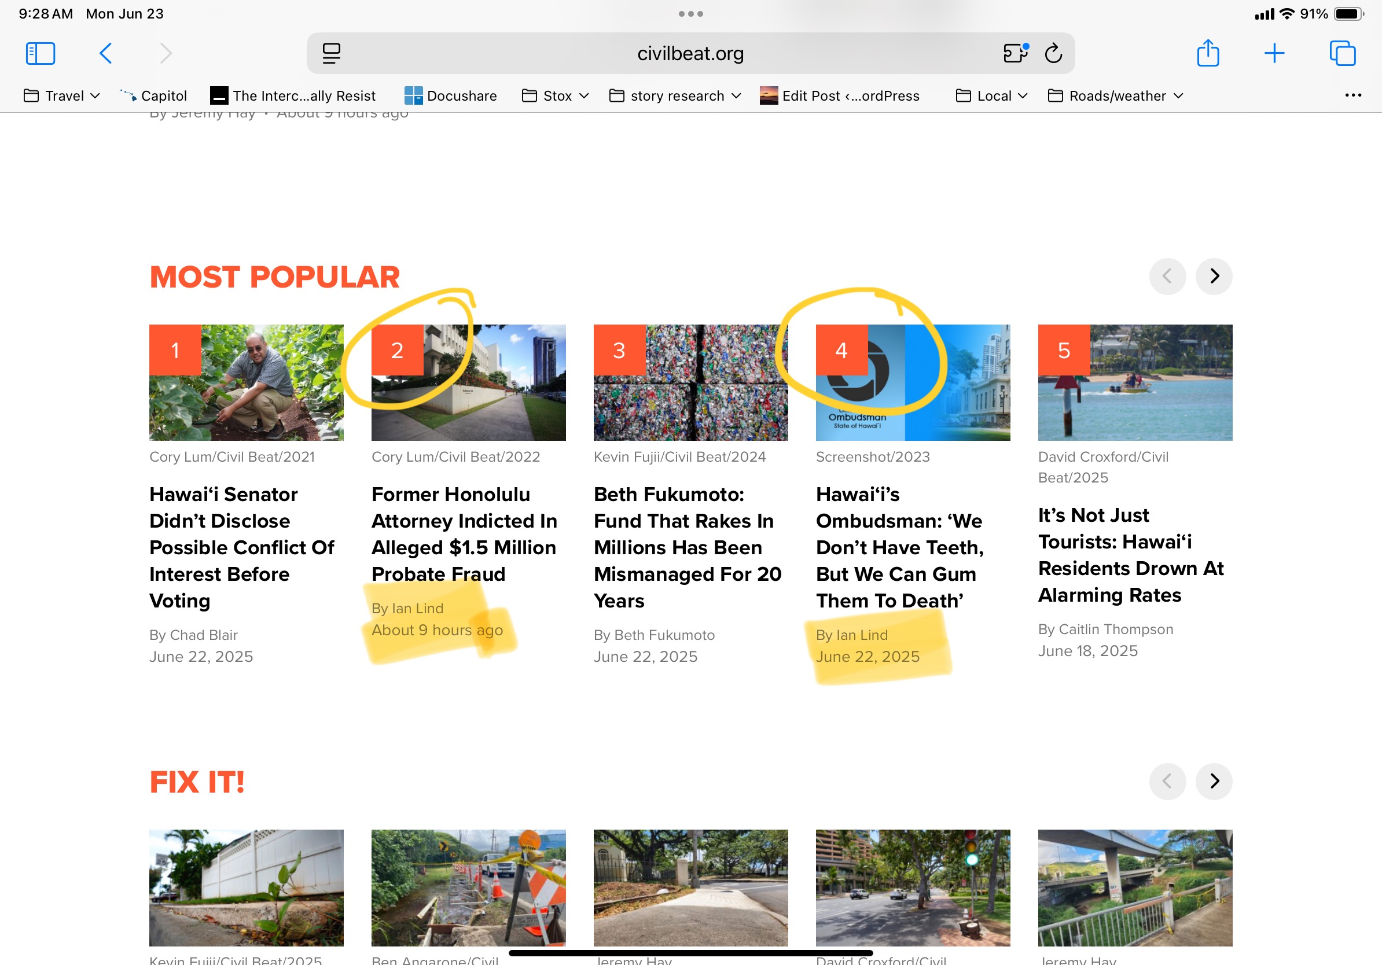This screenshot has width=1382, height=965.
Task: Go back to previous page
Action: pos(105,53)
